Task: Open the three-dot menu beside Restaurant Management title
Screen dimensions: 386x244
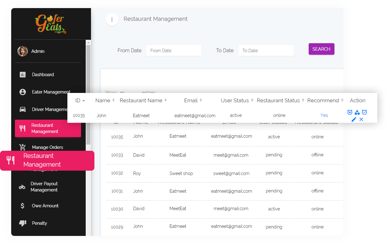Action: [x=112, y=20]
